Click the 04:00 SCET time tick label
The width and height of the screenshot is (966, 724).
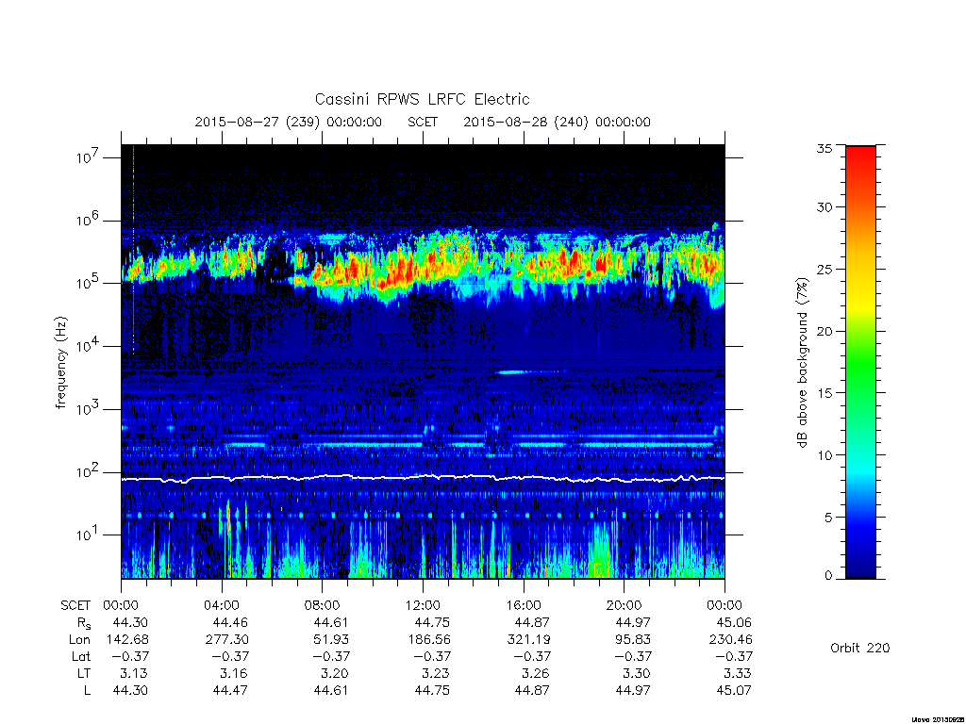(x=222, y=605)
